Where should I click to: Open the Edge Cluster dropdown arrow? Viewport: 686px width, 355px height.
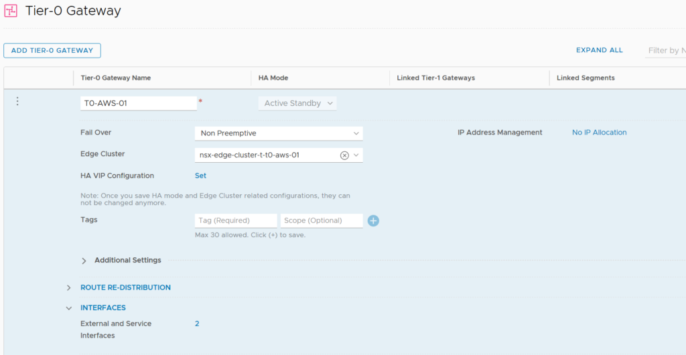pos(356,155)
